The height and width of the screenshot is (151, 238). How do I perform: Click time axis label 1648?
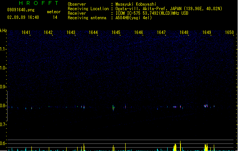184,32
